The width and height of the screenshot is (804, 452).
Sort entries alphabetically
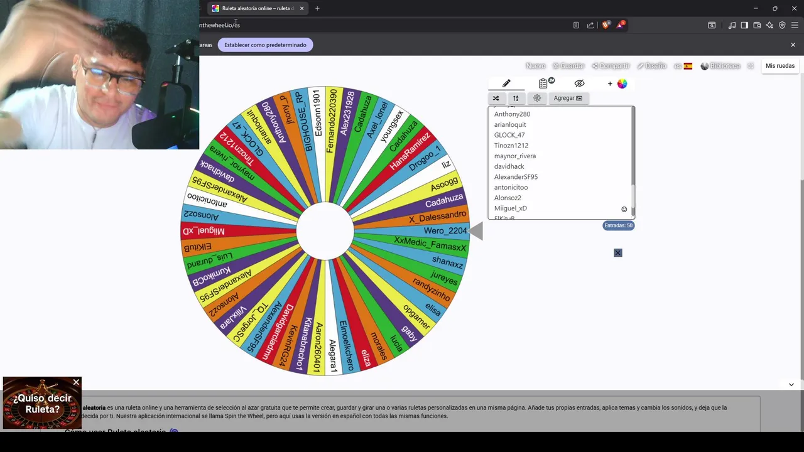coord(516,98)
